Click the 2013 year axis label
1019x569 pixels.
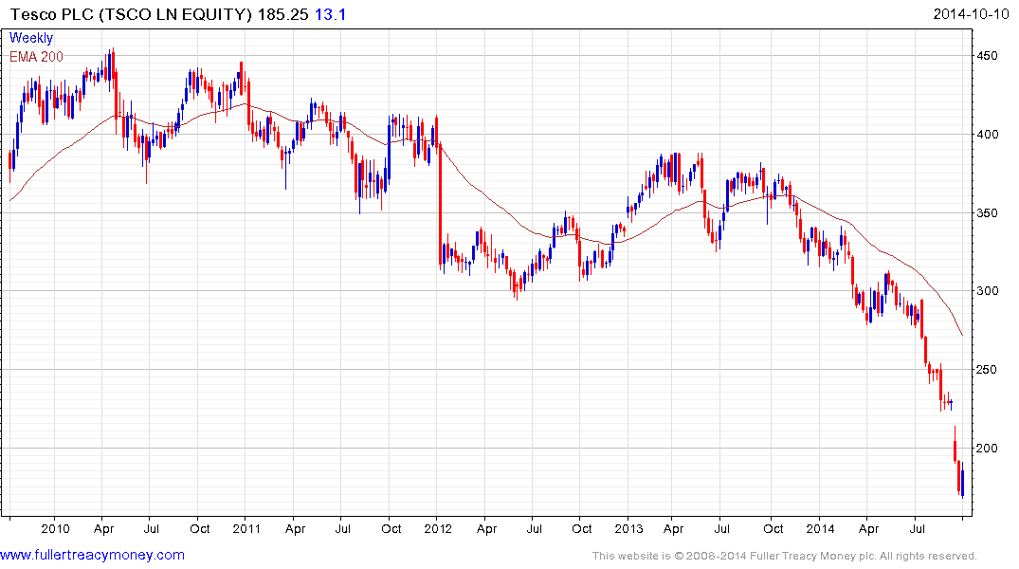(x=628, y=528)
